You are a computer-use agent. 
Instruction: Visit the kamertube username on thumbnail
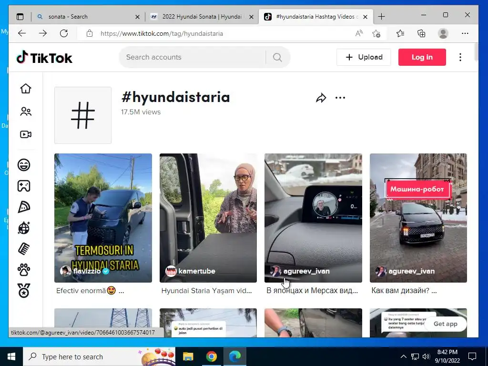pyautogui.click(x=197, y=271)
